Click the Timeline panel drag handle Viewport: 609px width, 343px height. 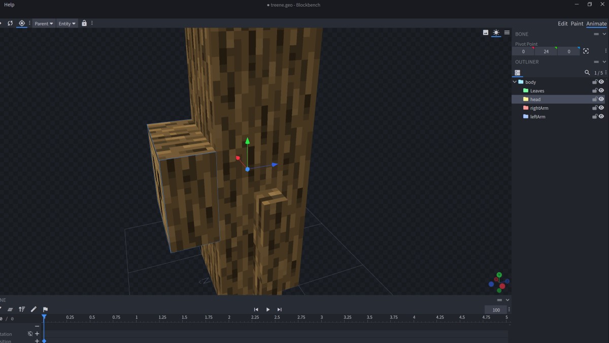coord(499,300)
